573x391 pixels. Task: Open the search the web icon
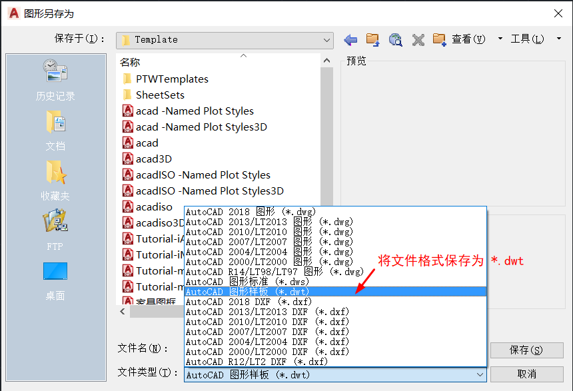pos(395,39)
